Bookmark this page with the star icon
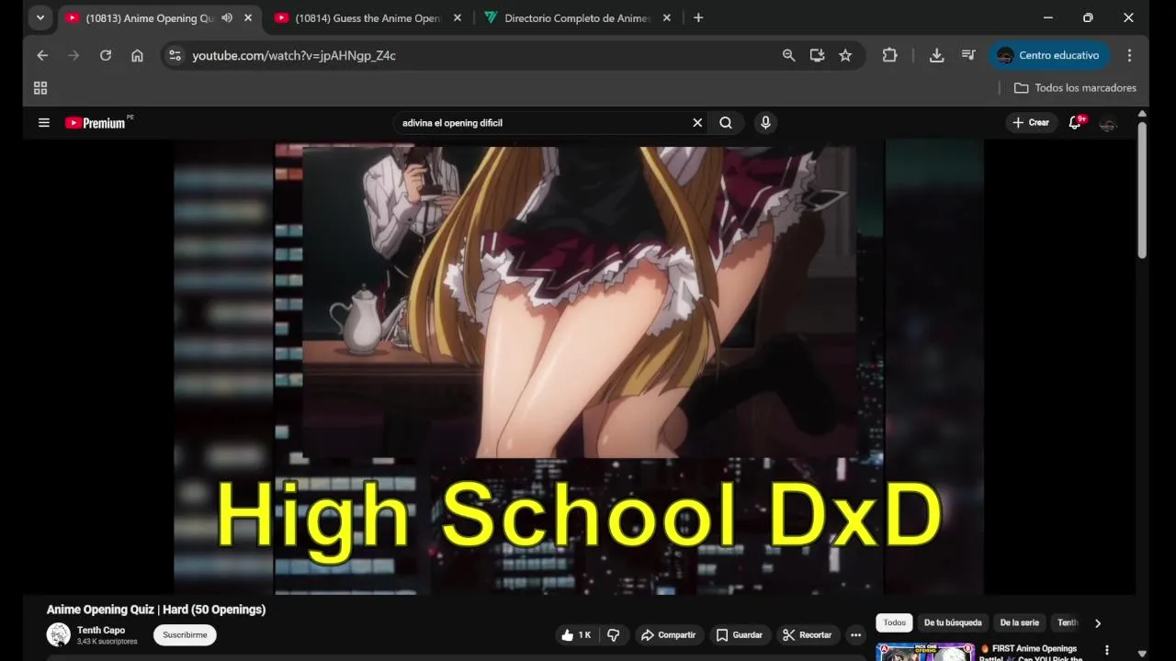The image size is (1176, 661). point(845,55)
